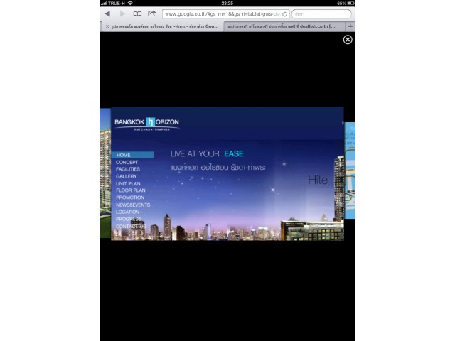Viewport: 455px width, 341px height.
Task: Tap the google.co.th address bar
Action: tap(220, 13)
